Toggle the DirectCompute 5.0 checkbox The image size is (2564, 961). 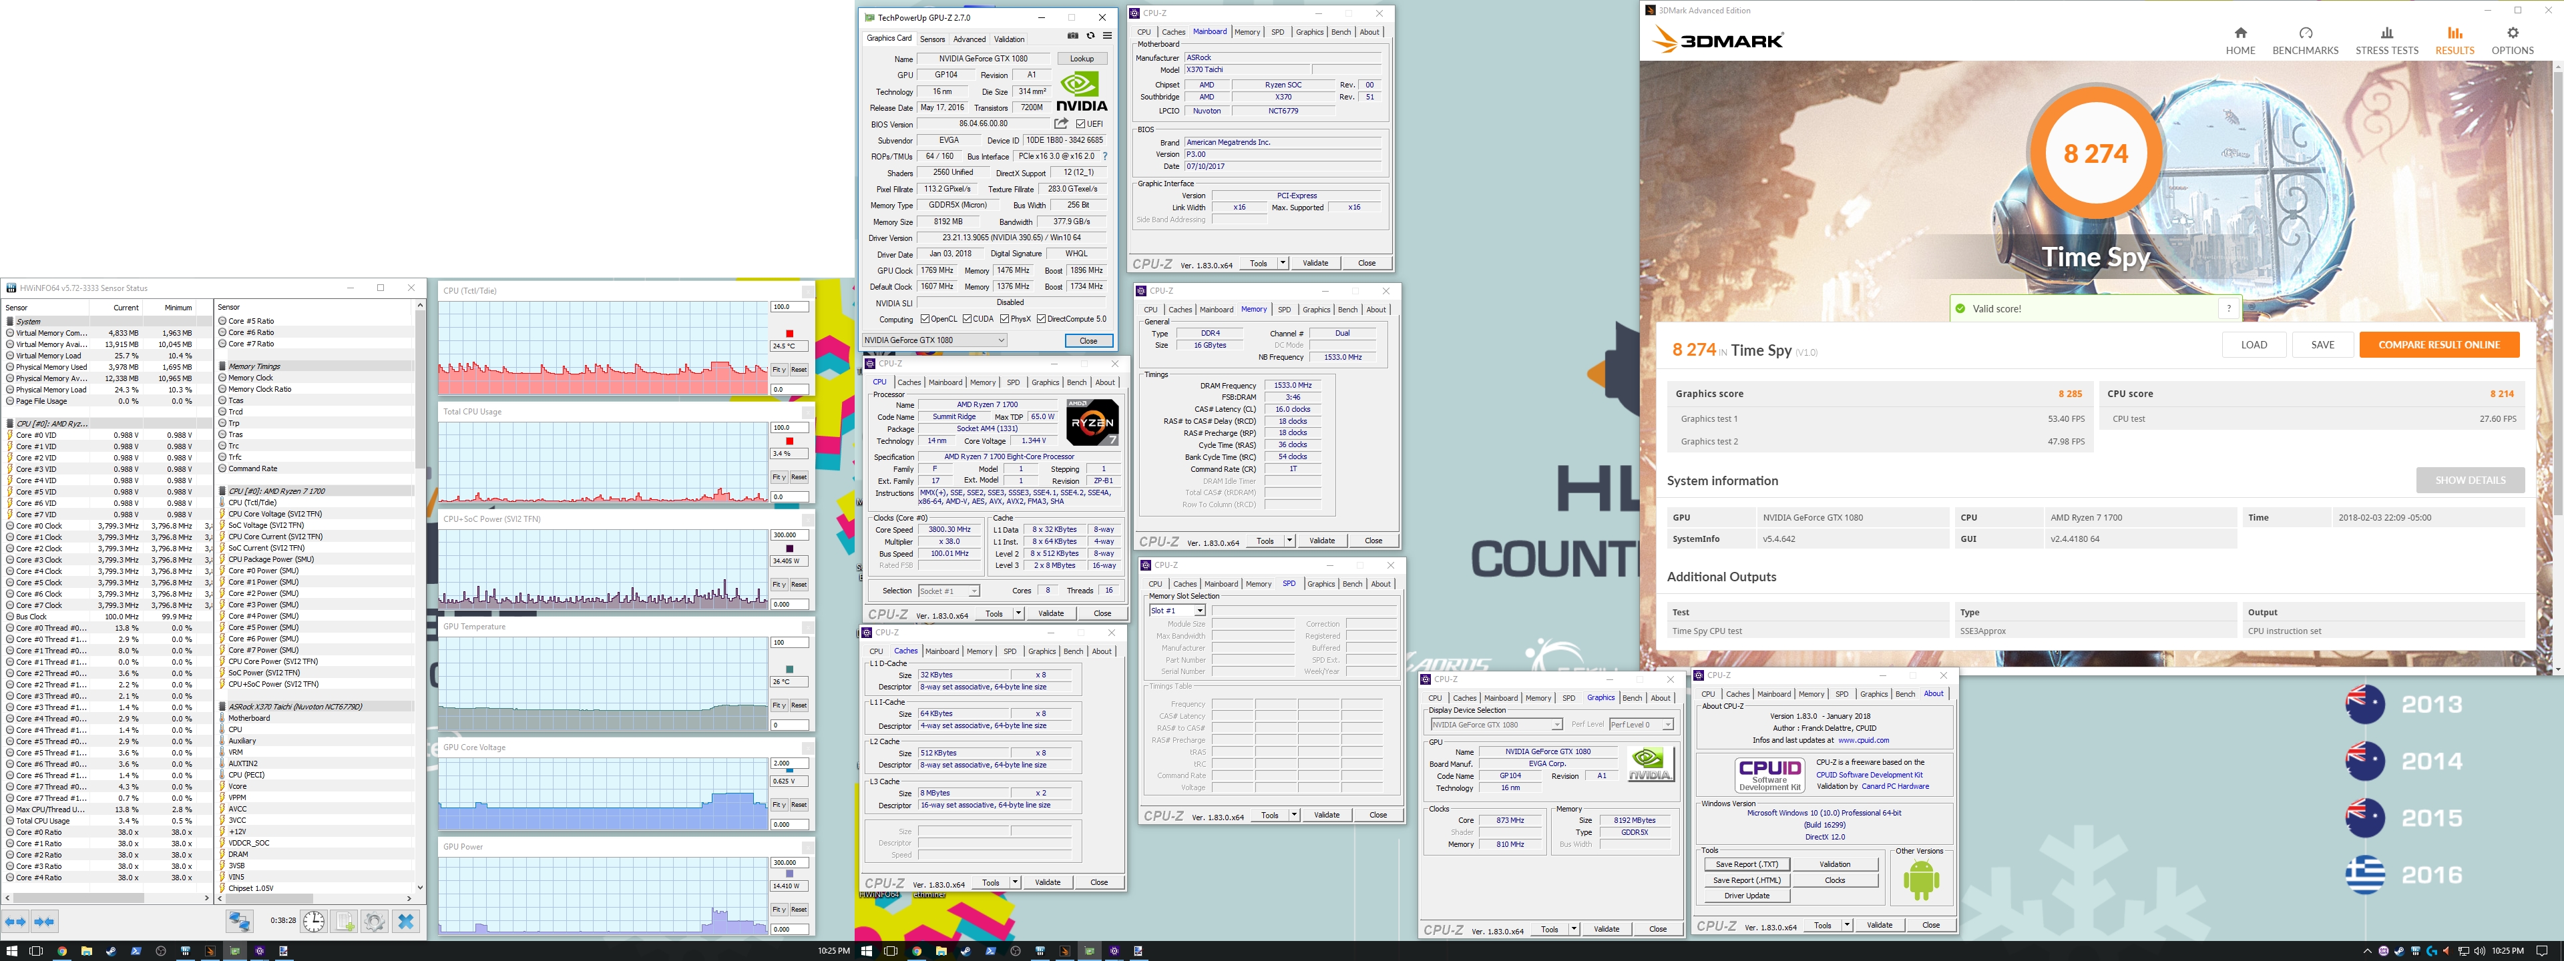(1041, 320)
